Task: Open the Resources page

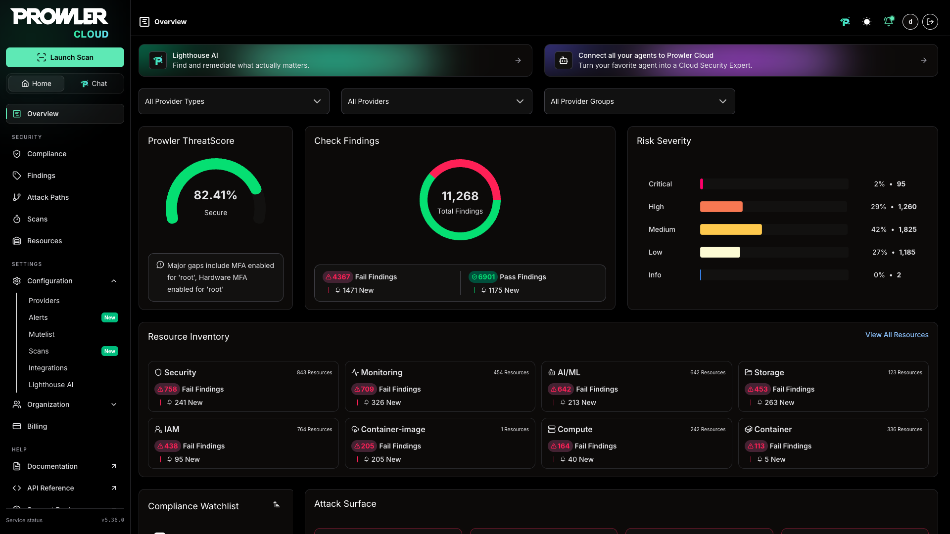Action: click(x=65, y=241)
